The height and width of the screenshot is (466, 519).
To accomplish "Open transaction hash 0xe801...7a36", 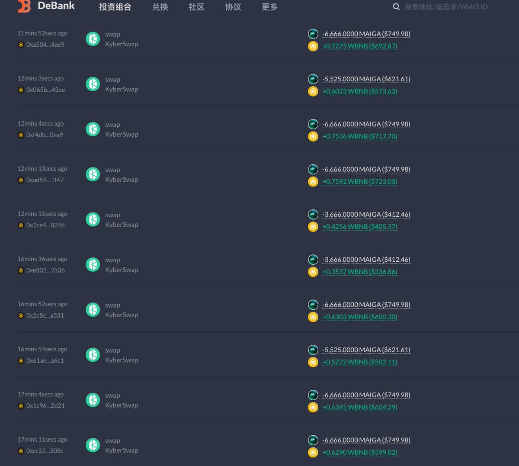I will click(45, 270).
